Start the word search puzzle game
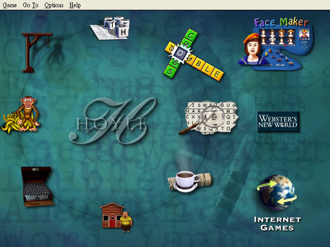The height and width of the screenshot is (247, 330). [x=209, y=118]
